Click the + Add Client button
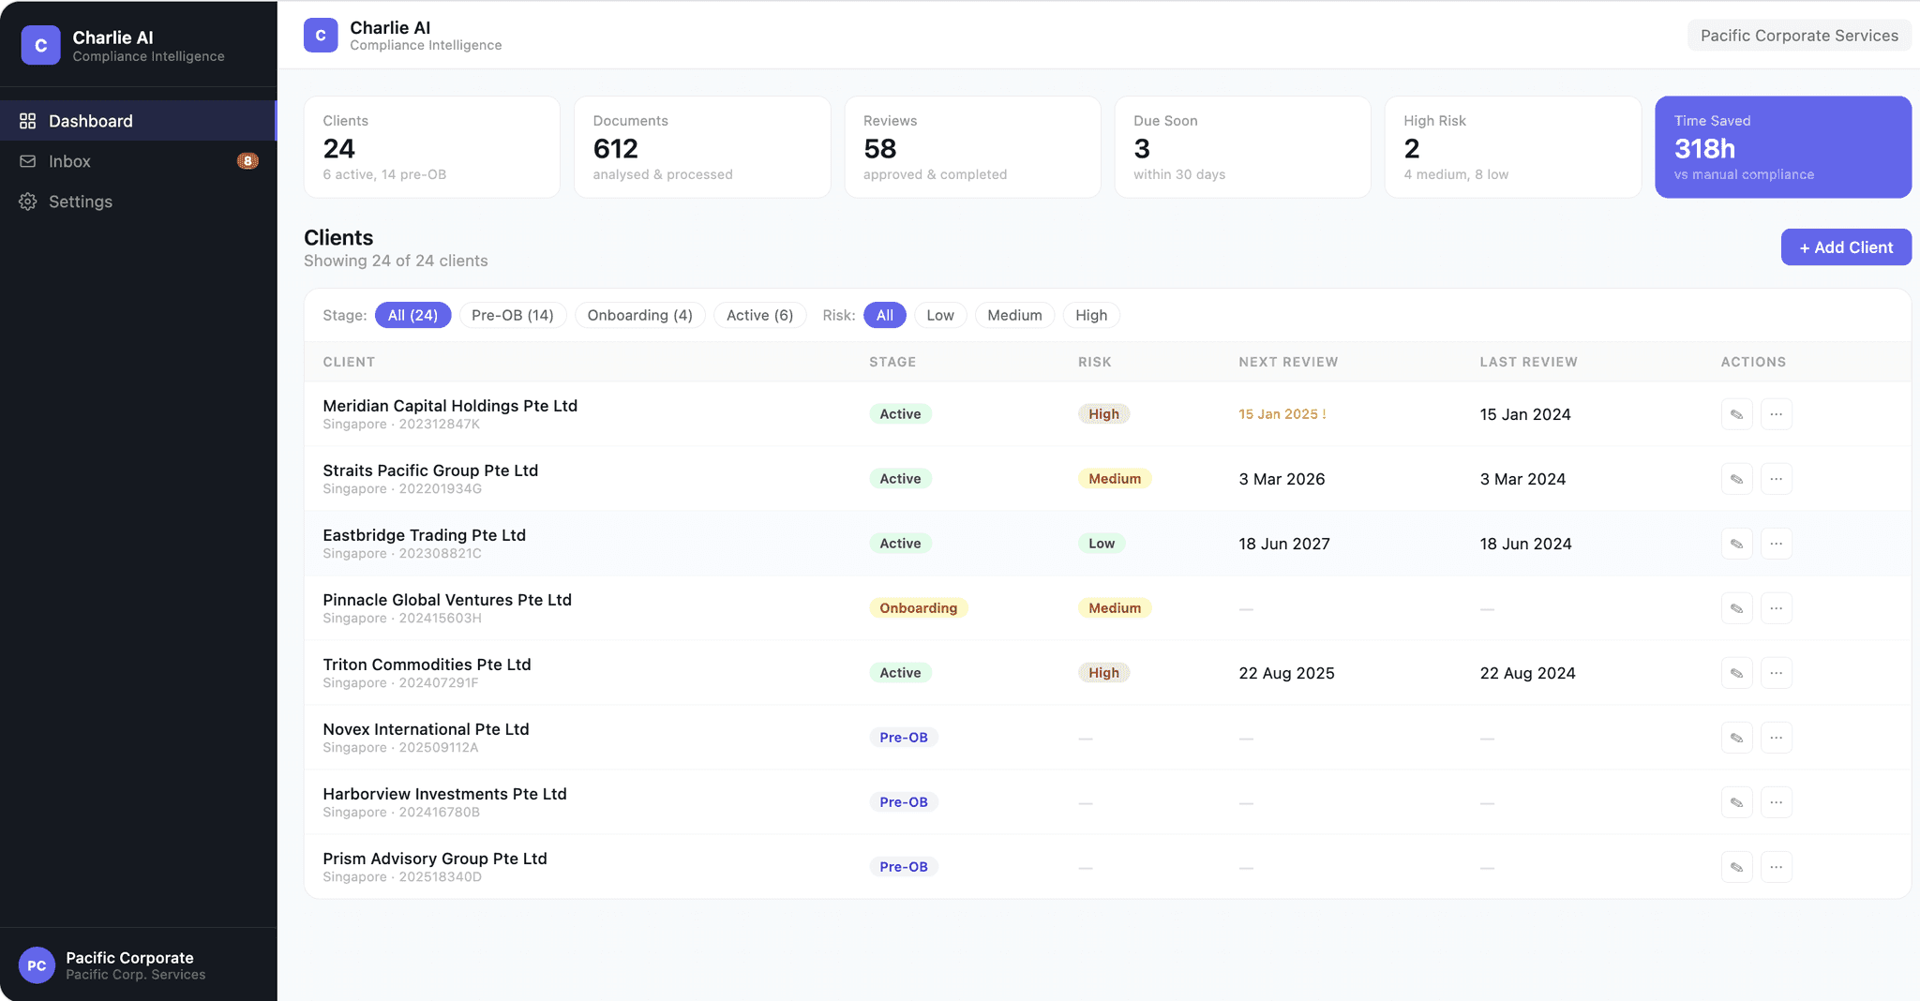 point(1846,247)
